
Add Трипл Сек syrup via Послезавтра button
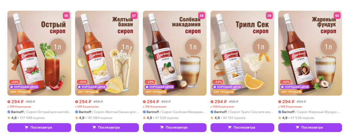click(x=242, y=127)
